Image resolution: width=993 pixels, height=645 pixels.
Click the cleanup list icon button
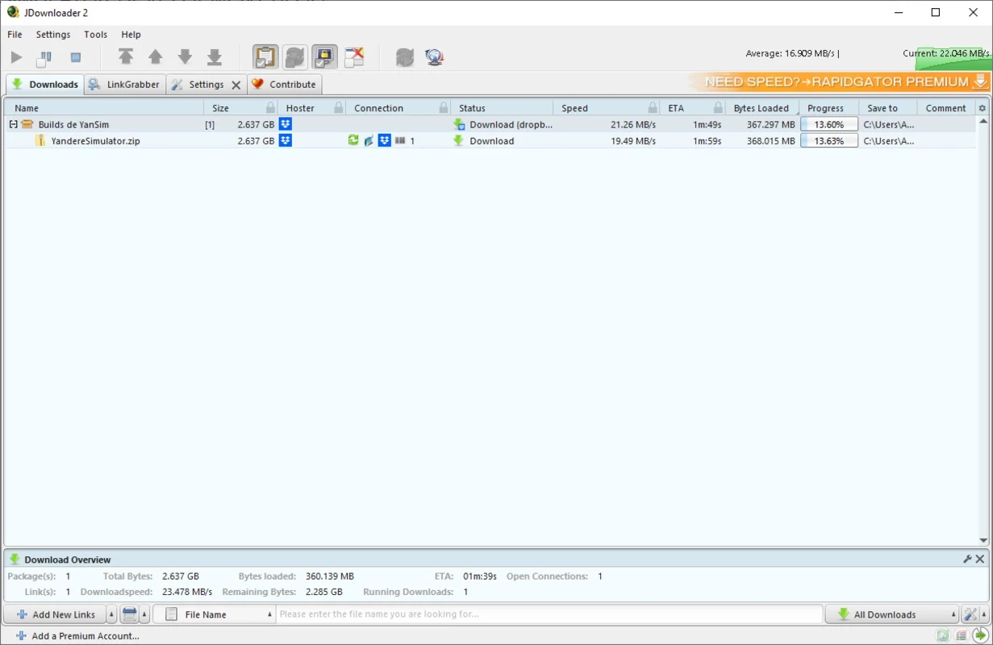[x=129, y=614]
